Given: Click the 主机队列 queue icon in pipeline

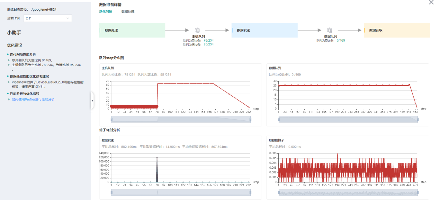Looking at the screenshot, I should point(197,30).
